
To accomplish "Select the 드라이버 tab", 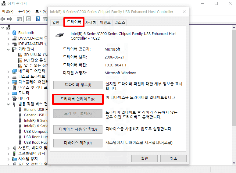I will (74, 22).
